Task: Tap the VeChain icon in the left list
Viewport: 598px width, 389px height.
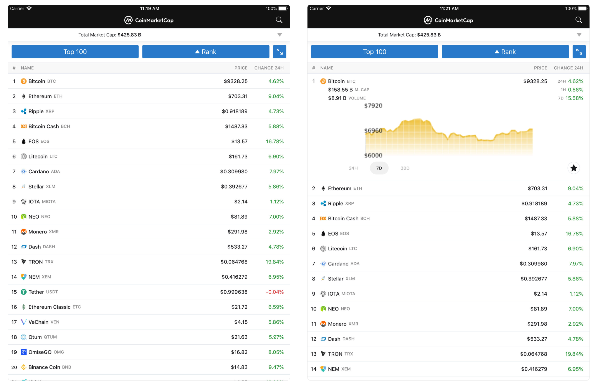Action: coord(24,322)
